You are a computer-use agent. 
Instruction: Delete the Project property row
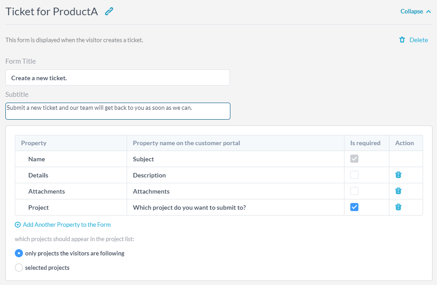coord(398,207)
